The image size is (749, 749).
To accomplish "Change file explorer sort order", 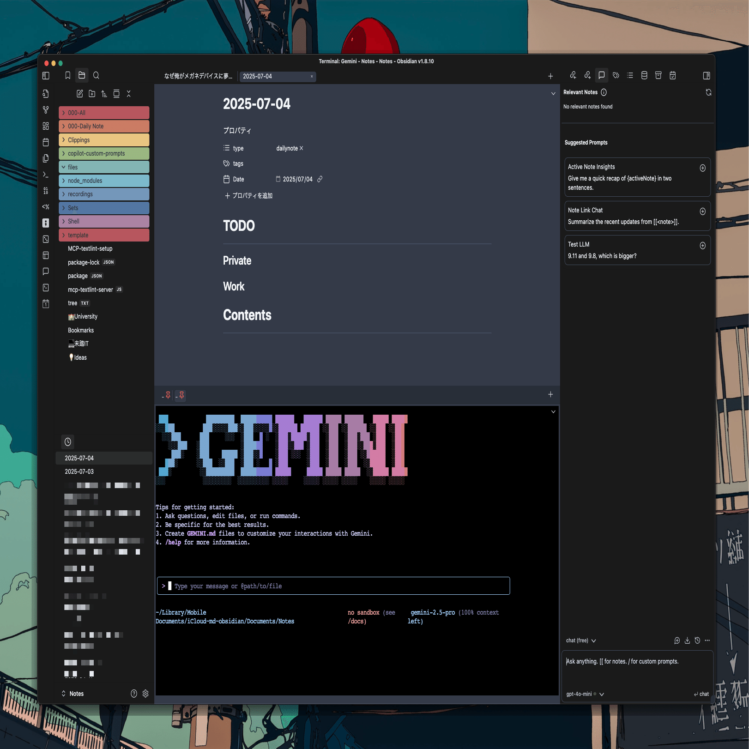I will tap(104, 94).
